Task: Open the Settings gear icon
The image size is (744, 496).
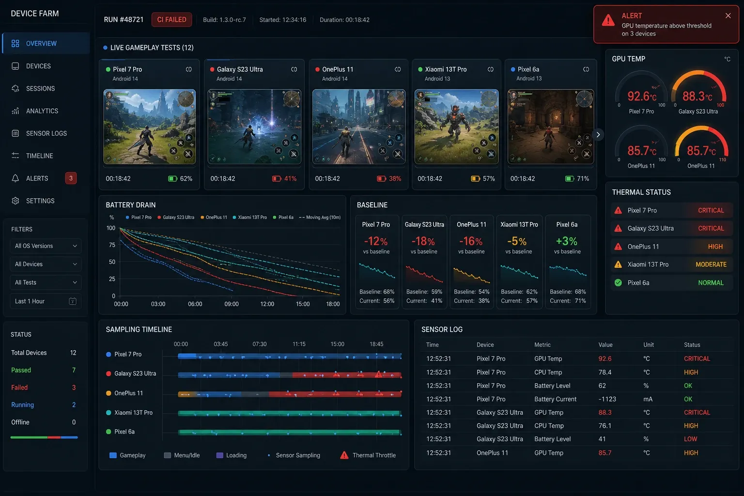Action: tap(15, 201)
